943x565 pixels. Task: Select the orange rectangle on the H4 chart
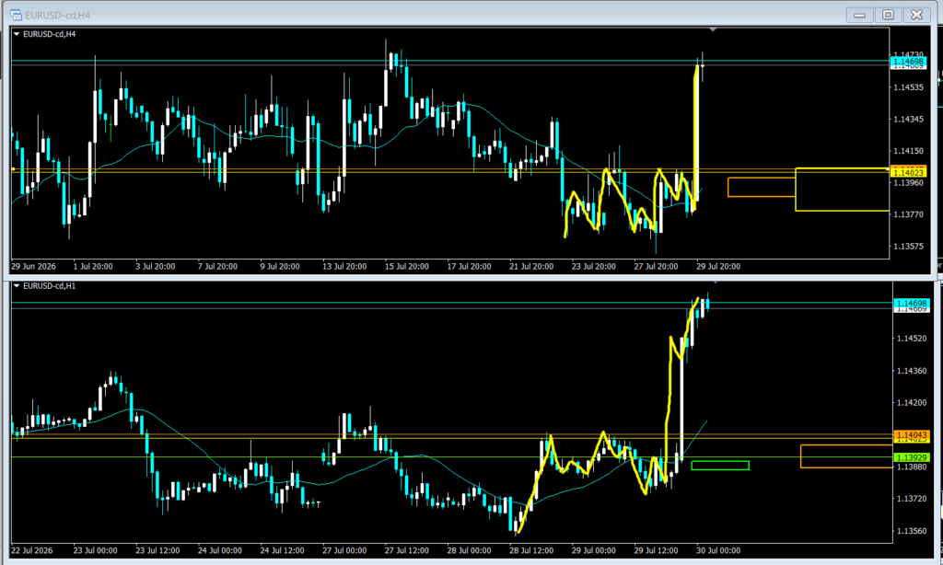point(762,187)
